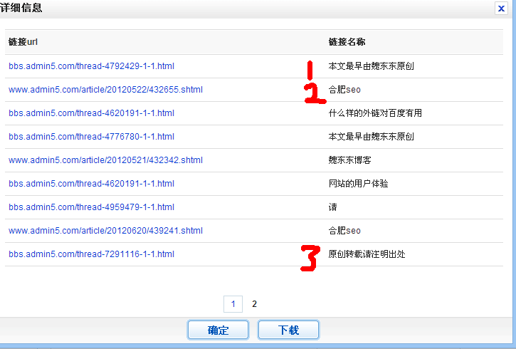Select the 魏东东博客 link name cell
The image size is (516, 349).
point(350,160)
